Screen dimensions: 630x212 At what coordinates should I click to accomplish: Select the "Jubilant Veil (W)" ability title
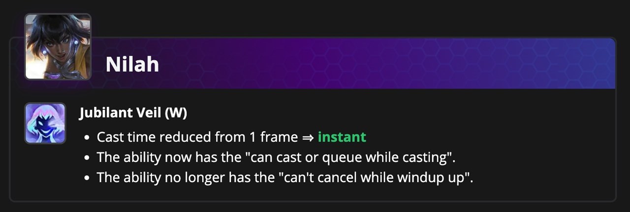coord(133,113)
